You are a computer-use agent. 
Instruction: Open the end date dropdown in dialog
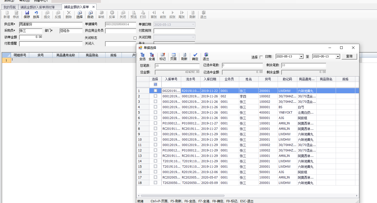tap(338, 56)
